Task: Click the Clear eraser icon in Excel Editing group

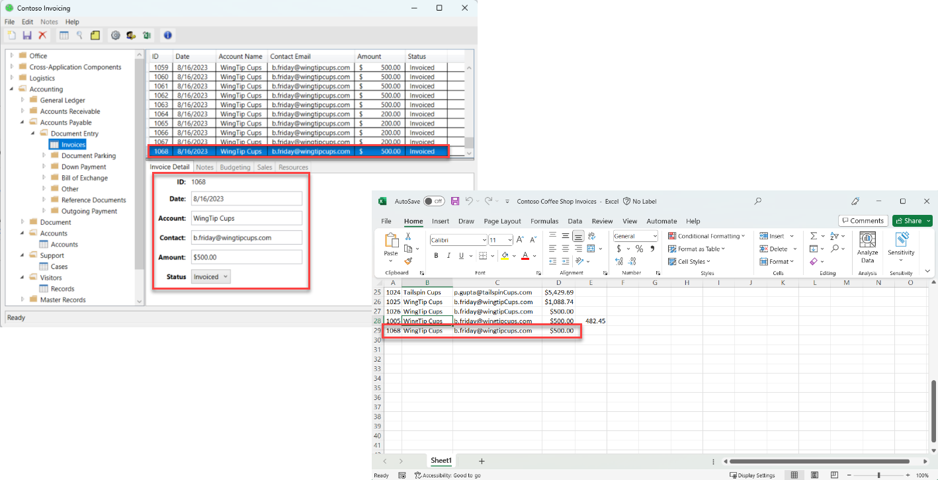Action: click(814, 261)
